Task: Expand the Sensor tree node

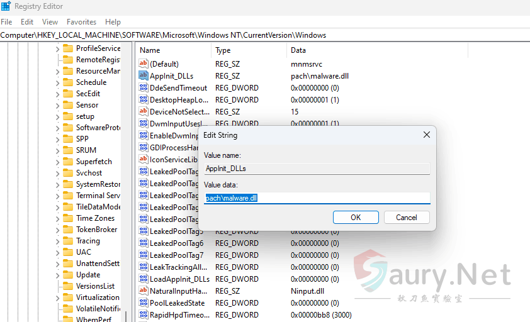Action: point(57,105)
